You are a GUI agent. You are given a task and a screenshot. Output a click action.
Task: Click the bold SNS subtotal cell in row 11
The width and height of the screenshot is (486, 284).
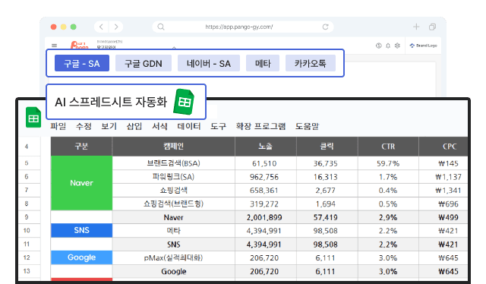(x=174, y=245)
